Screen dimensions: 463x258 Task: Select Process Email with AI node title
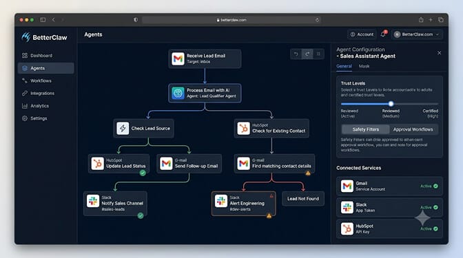click(208, 90)
